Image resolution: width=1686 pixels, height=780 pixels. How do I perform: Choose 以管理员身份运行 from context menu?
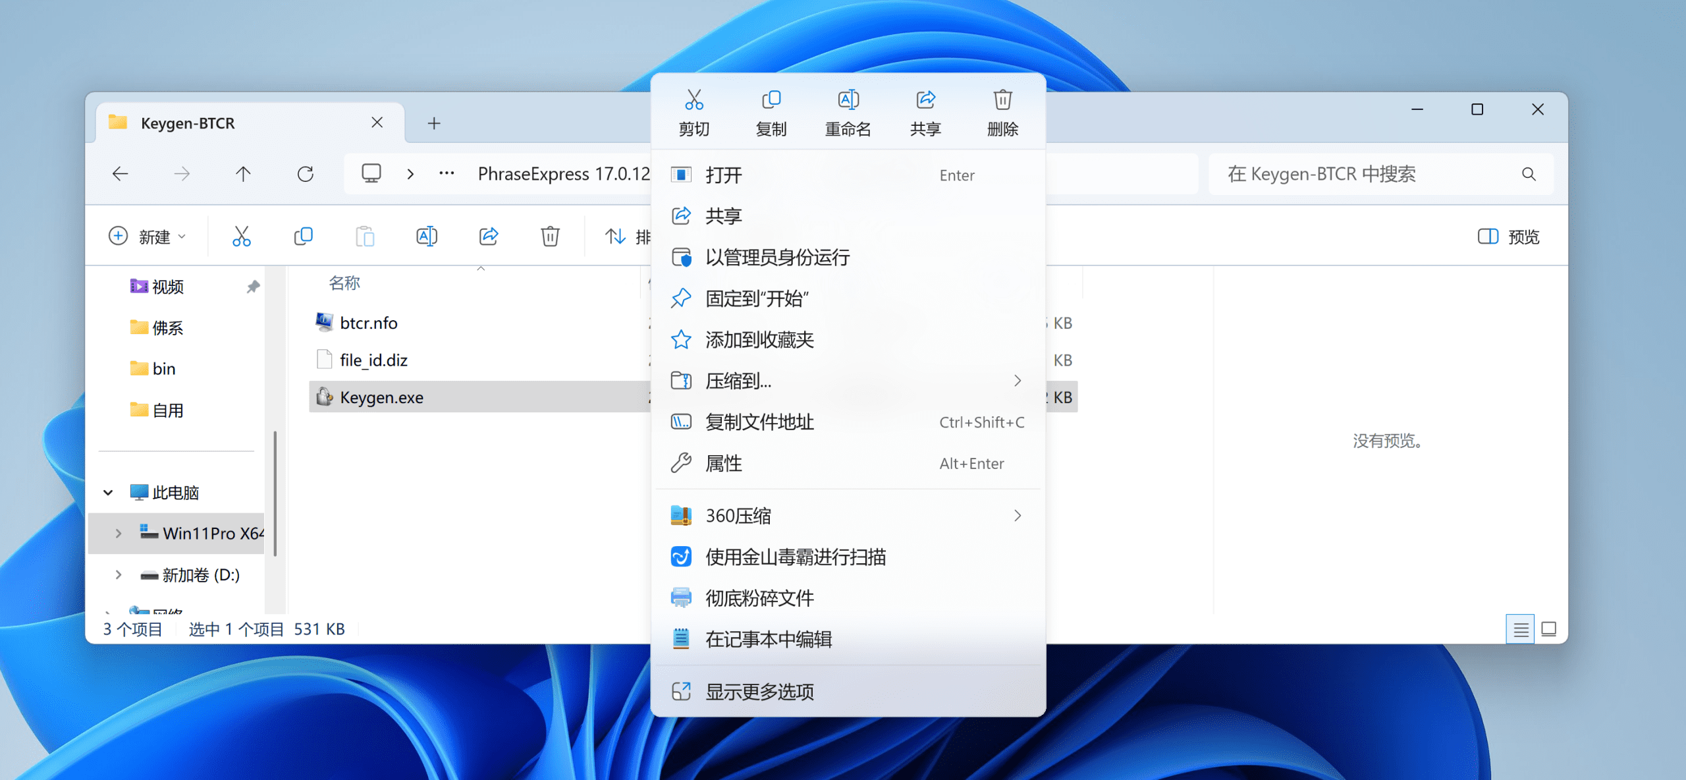tap(777, 257)
